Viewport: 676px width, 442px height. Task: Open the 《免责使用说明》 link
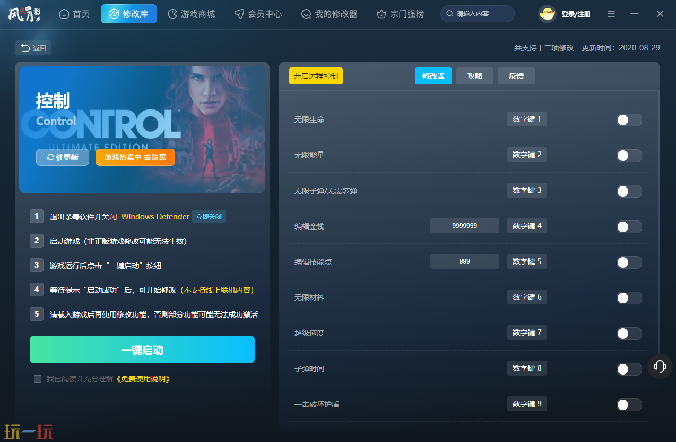142,379
